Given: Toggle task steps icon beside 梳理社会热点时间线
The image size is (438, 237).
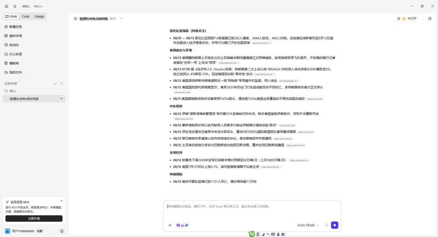Looking at the screenshot, I should point(62,99).
